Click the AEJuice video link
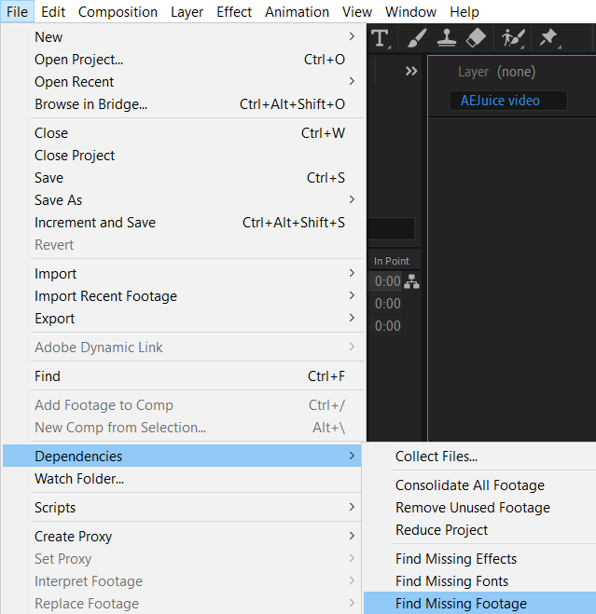The width and height of the screenshot is (596, 614). (x=500, y=101)
